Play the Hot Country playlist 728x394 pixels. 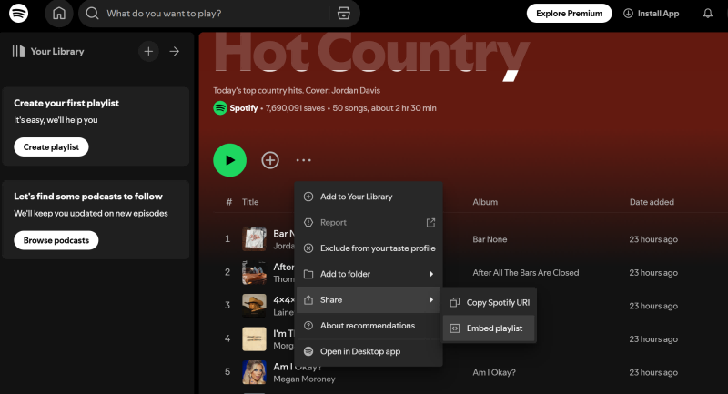coord(229,160)
